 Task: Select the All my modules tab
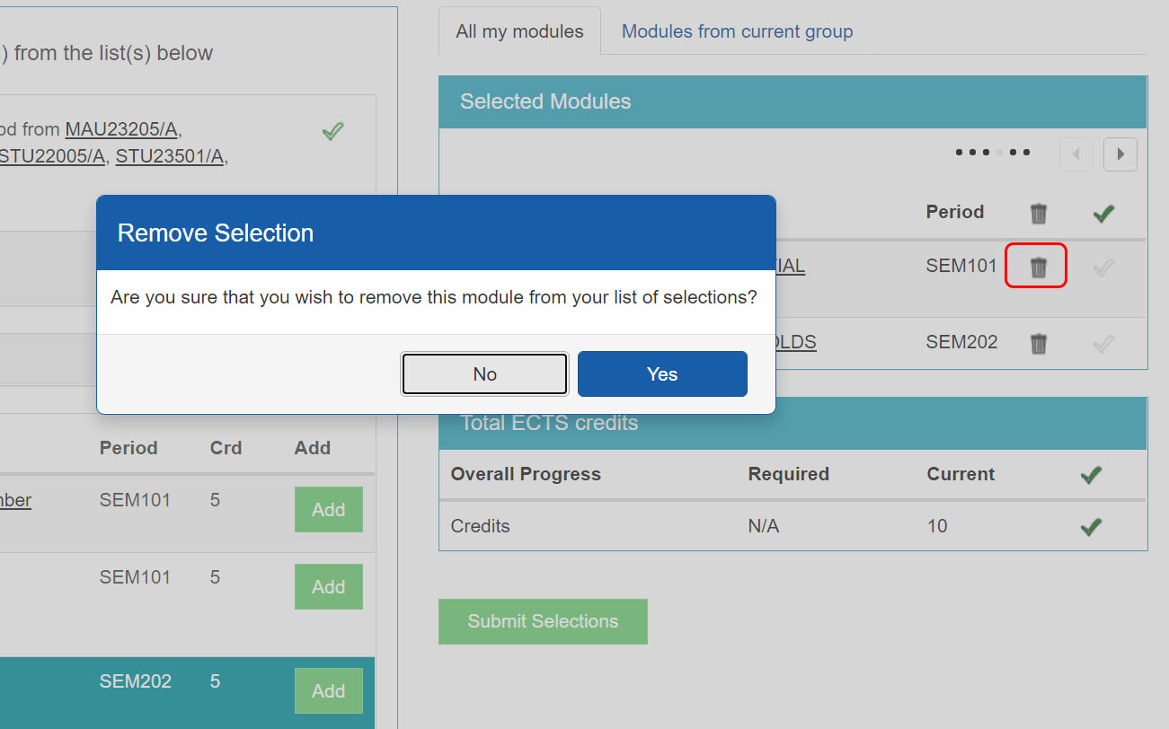tap(519, 31)
